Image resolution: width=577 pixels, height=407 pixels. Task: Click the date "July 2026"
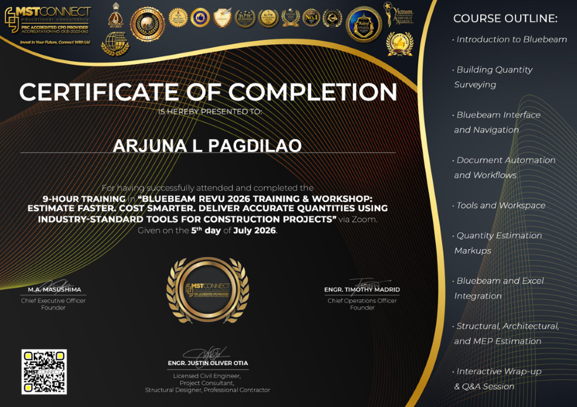point(255,230)
